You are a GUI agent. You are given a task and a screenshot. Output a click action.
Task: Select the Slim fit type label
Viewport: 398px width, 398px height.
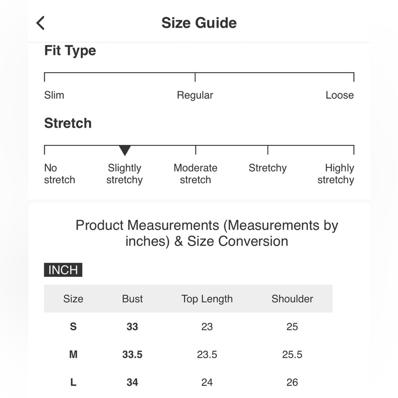(54, 95)
